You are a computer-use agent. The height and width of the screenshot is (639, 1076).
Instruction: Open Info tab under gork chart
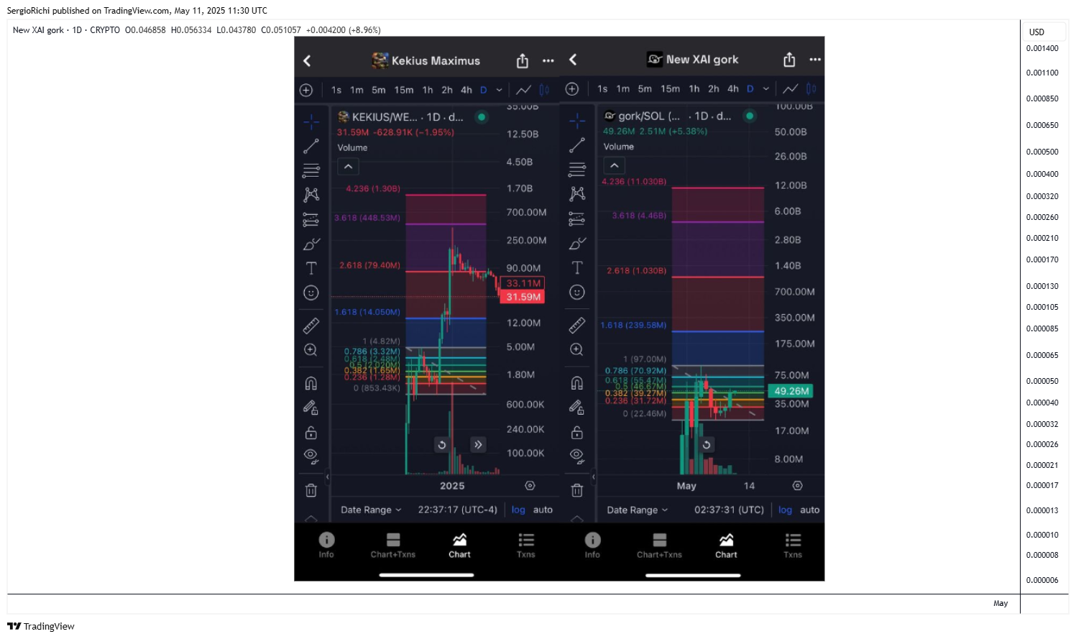coord(592,545)
